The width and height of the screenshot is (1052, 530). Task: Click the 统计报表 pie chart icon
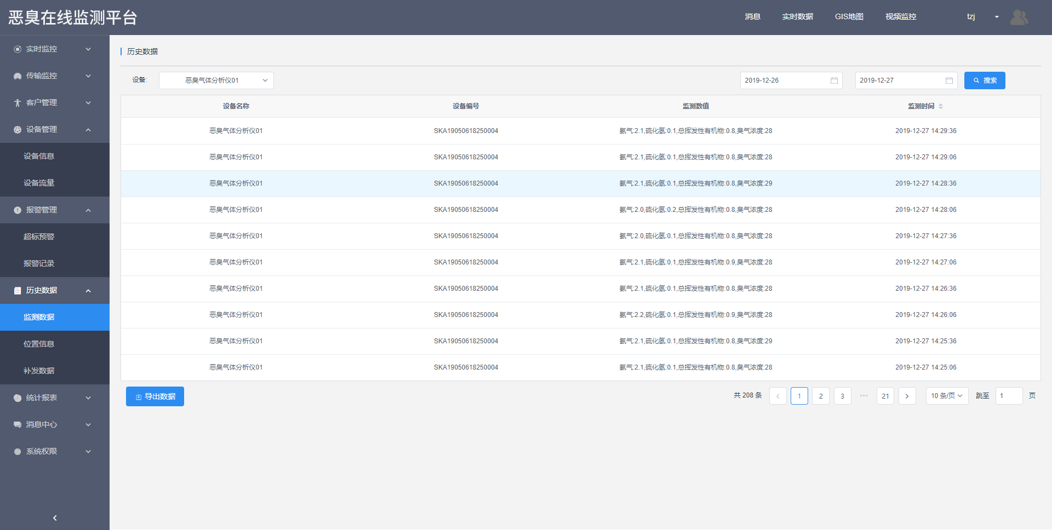coord(18,398)
